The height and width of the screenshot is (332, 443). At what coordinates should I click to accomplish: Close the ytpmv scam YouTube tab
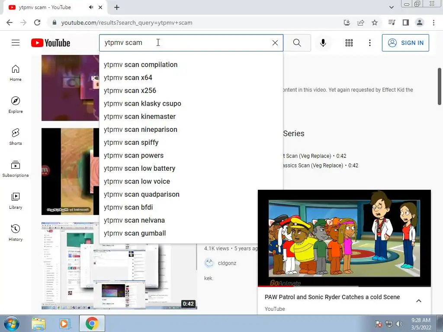pyautogui.click(x=100, y=7)
